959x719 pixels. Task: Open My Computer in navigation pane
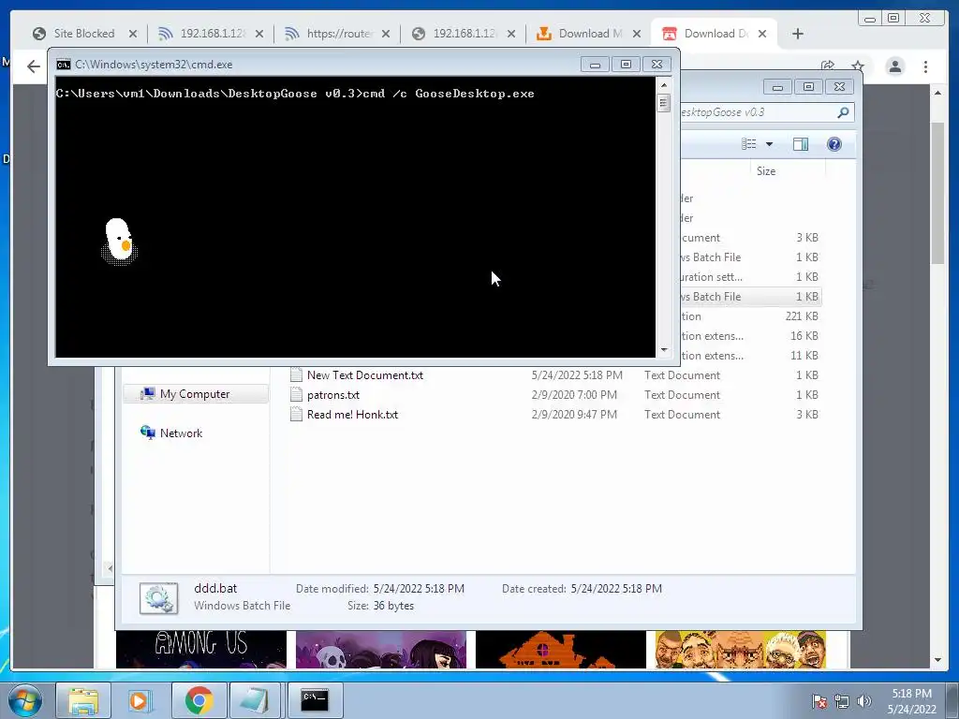pos(195,394)
